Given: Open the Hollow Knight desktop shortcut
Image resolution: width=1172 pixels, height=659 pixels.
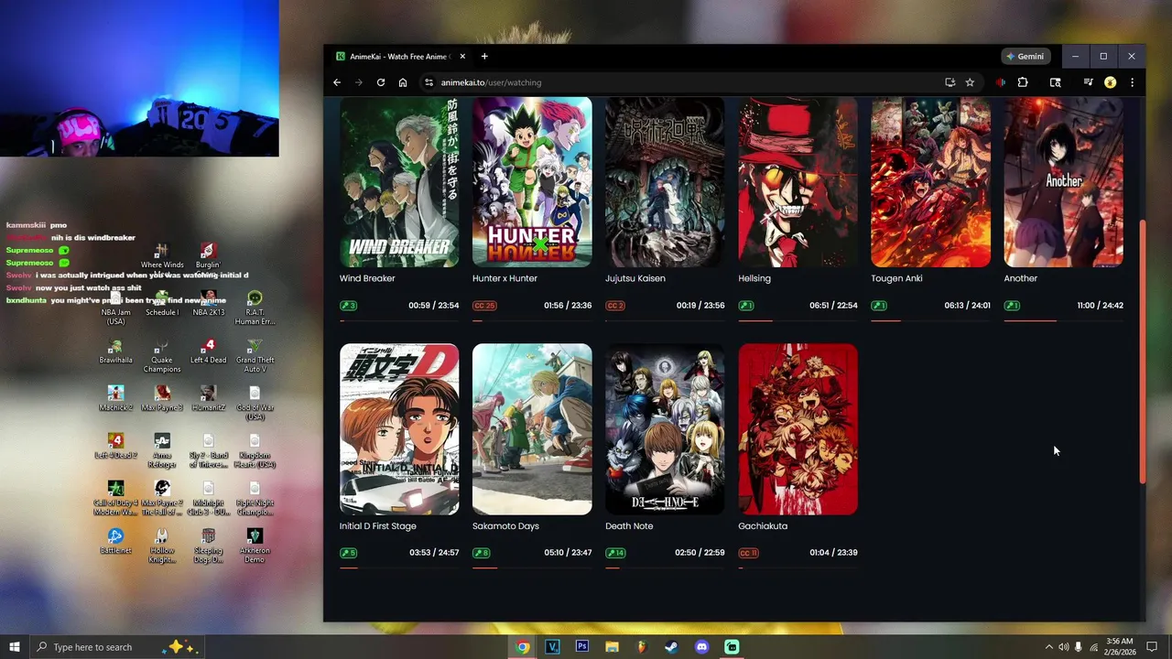Looking at the screenshot, I should 162,546.
